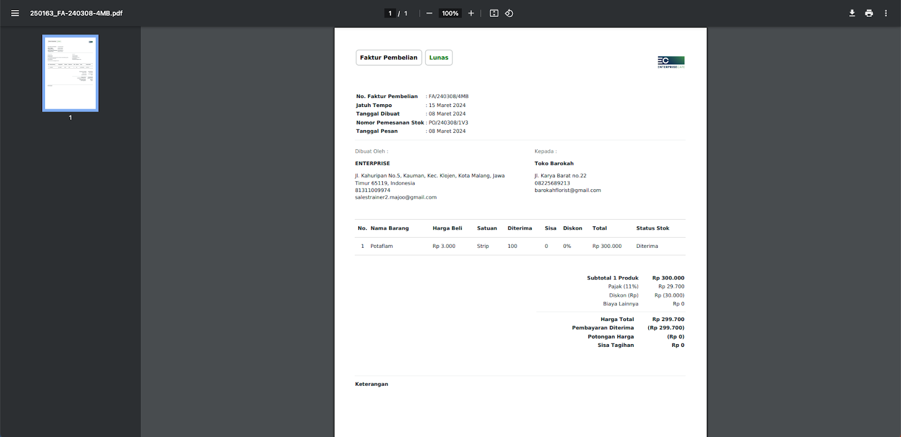Screen dimensions: 901x437
Task: Click the Biaya Lainnya label
Action: pyautogui.click(x=621, y=304)
